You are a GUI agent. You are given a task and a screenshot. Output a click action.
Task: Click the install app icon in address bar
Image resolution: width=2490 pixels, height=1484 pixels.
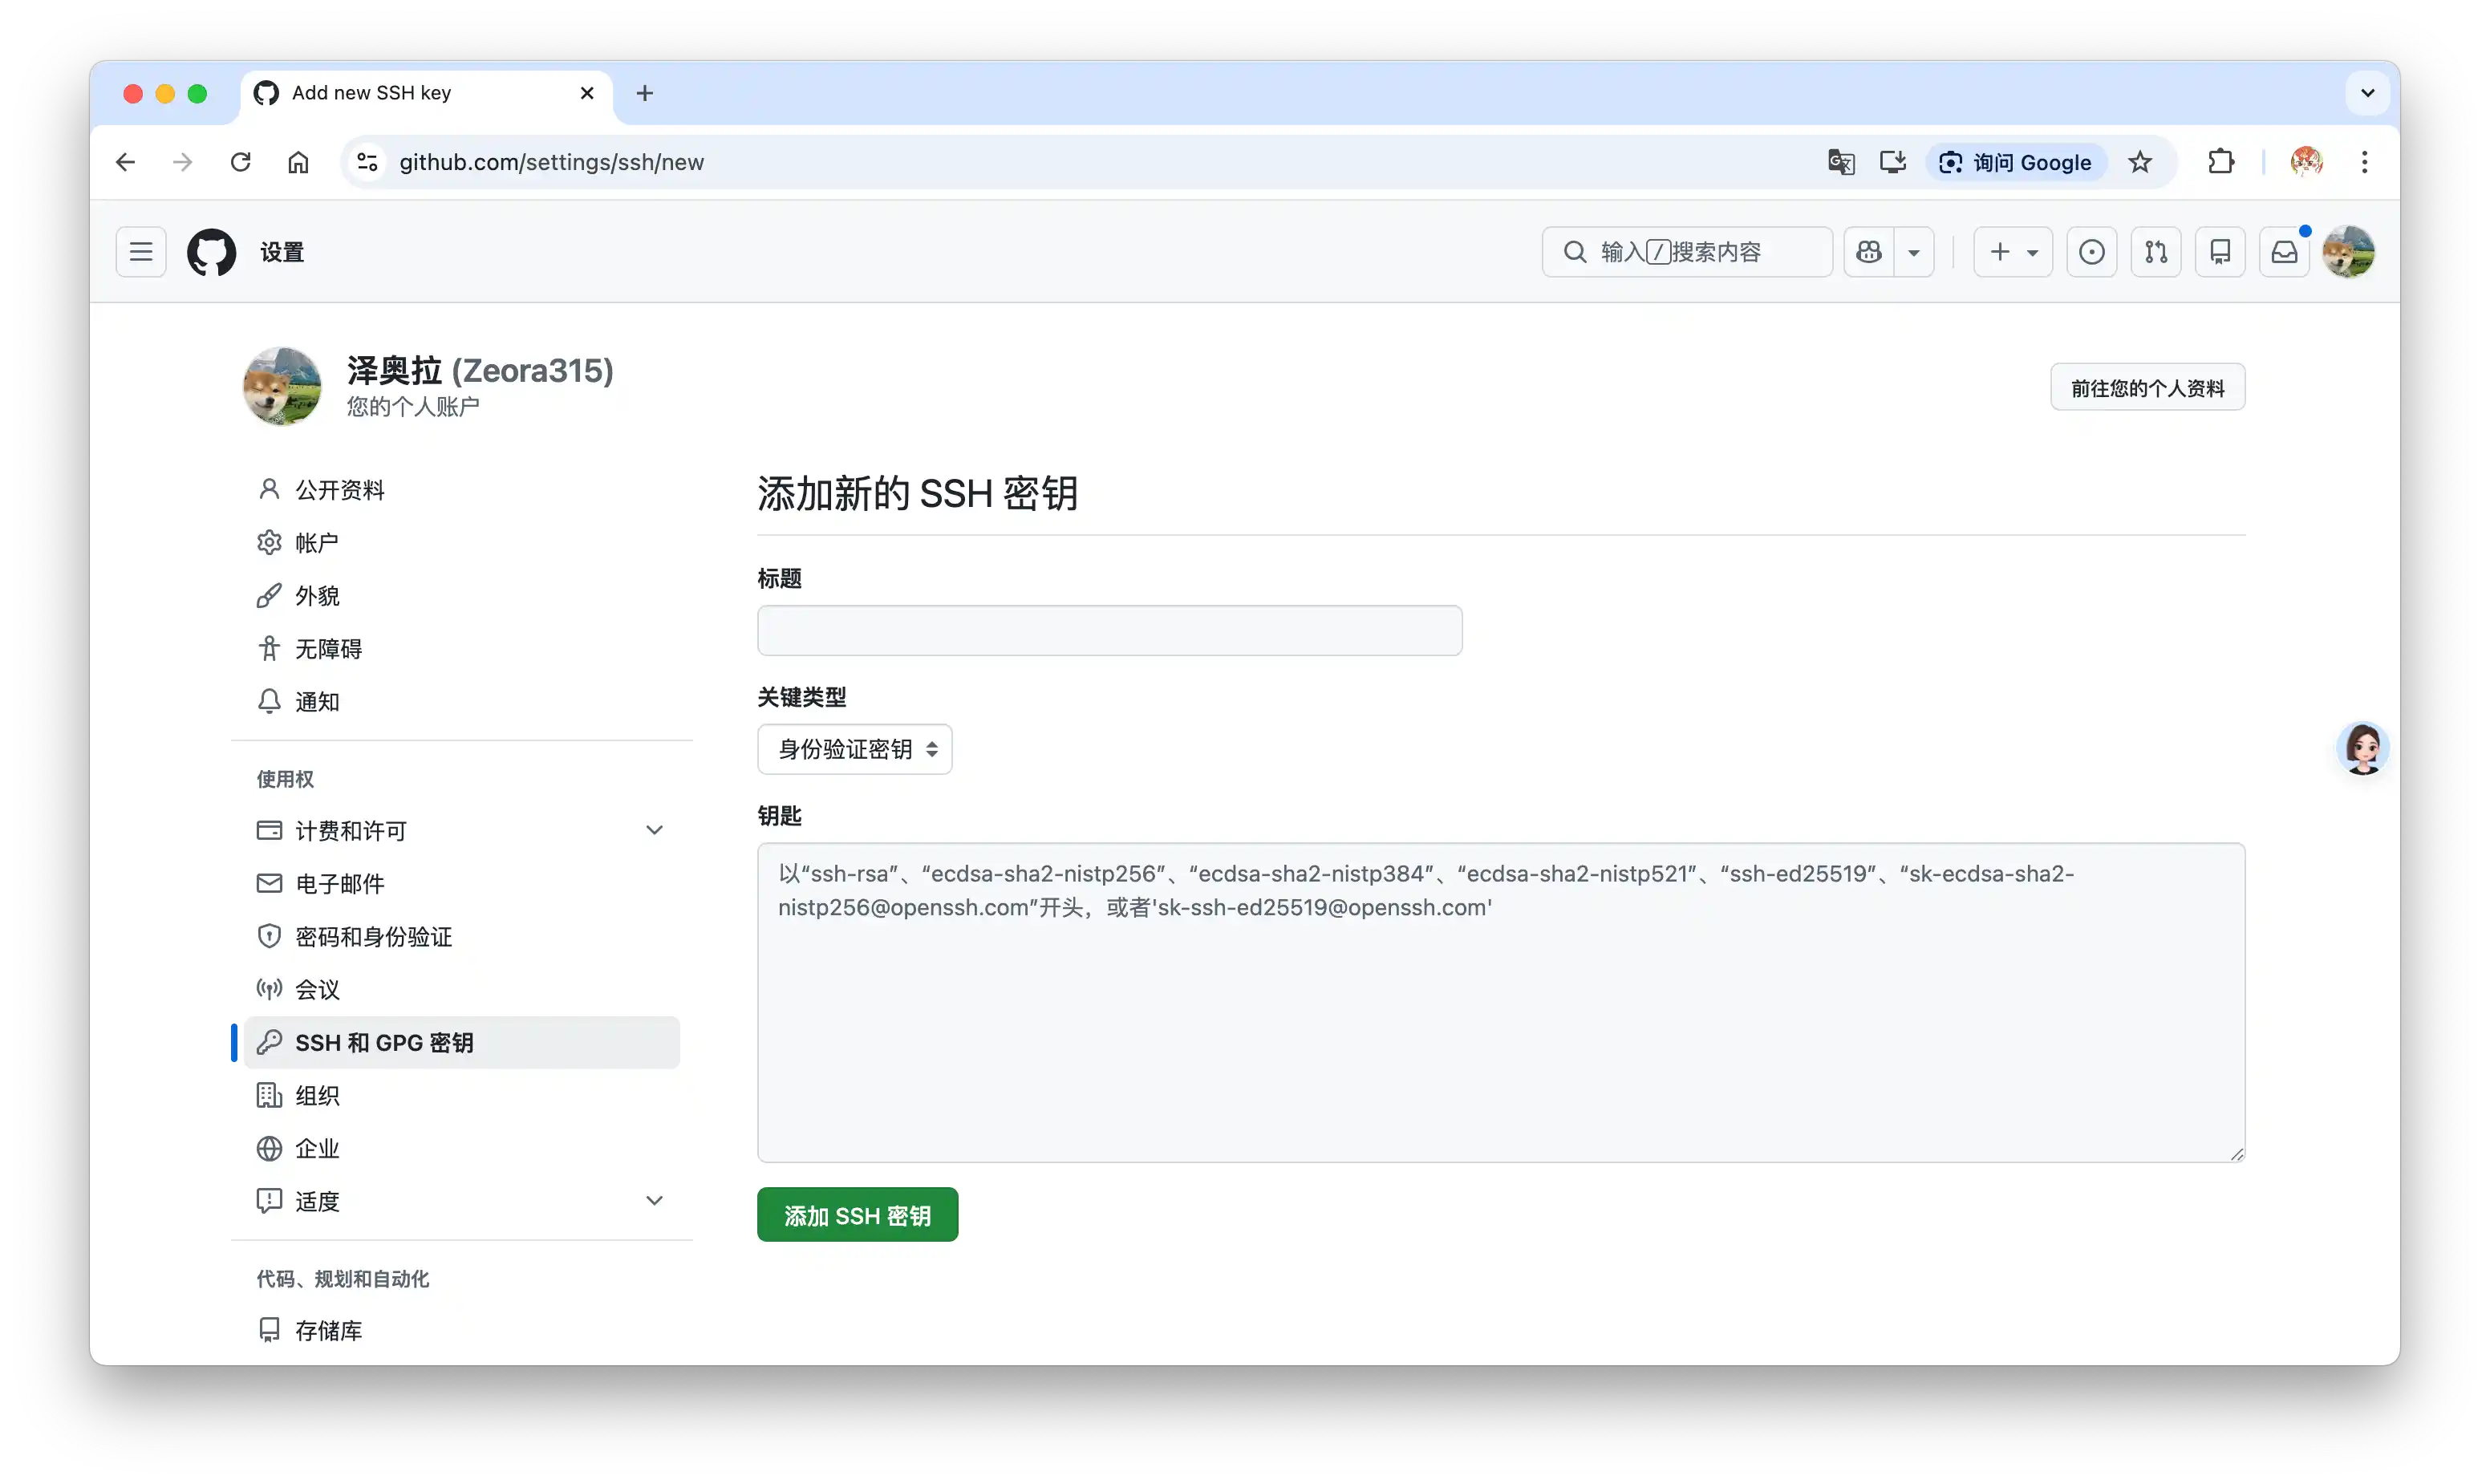1893,162
